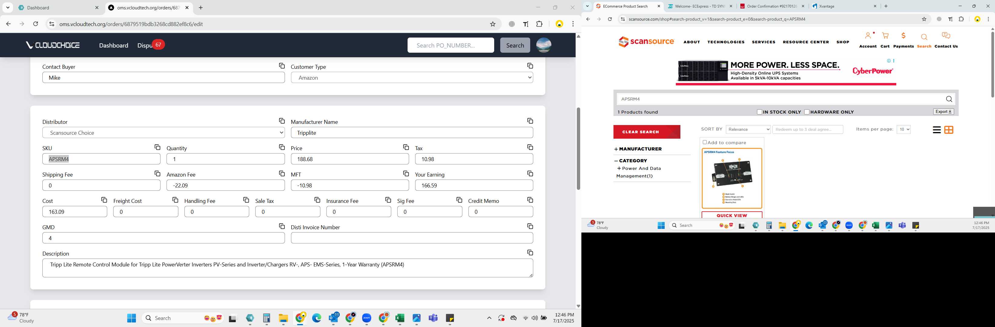
Task: Copy the SKU field value
Action: (x=157, y=147)
